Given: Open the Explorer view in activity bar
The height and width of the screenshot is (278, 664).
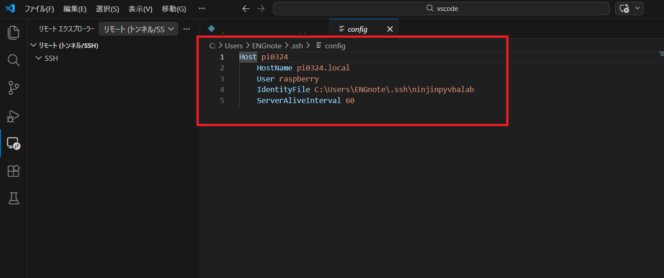Looking at the screenshot, I should [x=14, y=32].
